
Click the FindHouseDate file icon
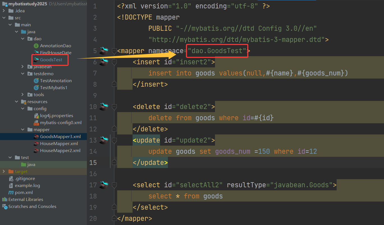point(36,53)
